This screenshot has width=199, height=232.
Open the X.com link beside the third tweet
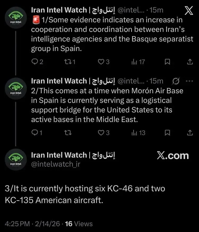pos(173,155)
